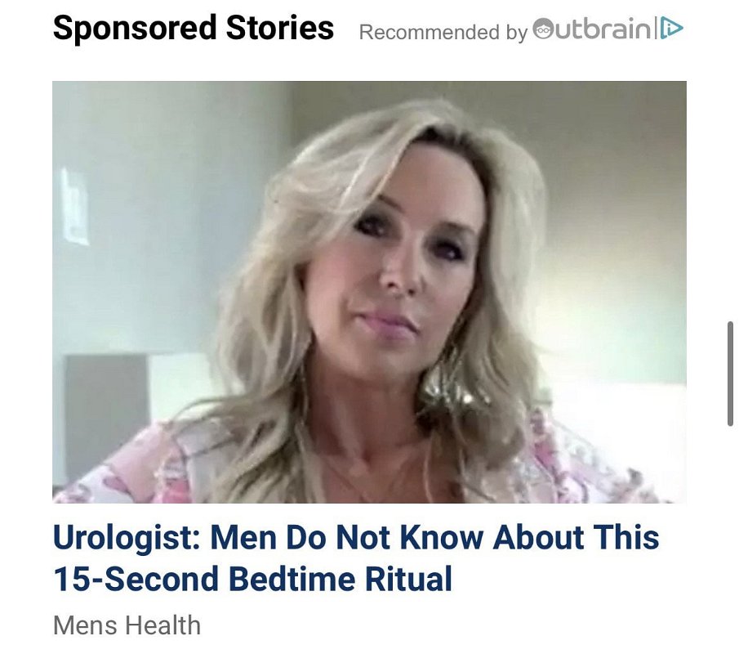
Task: Click the "15-Second Bedtime Ritual" headline line
Action: (x=252, y=579)
